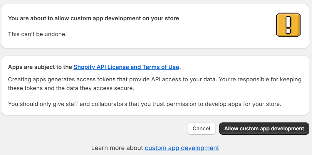Confirm with Allow custom app development button
Viewport: 312px width, 155px height.
click(x=264, y=129)
